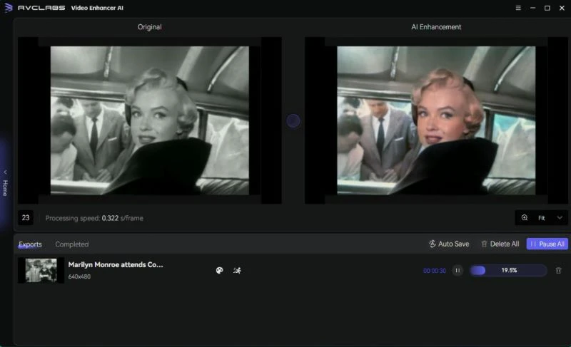Image resolution: width=571 pixels, height=347 pixels.
Task: Click the AI Enhancement preview image
Action: pos(436,120)
